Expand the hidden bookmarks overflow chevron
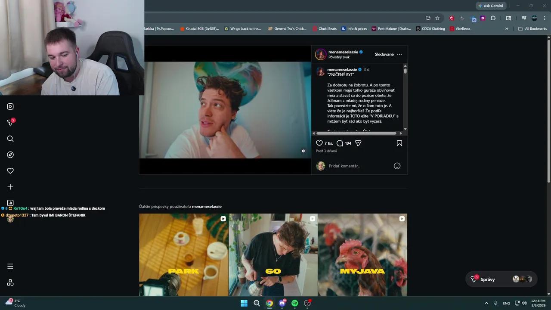The height and width of the screenshot is (310, 551). pos(507,29)
